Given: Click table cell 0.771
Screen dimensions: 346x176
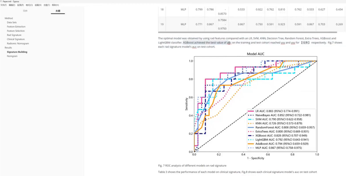Looking at the screenshot, I should [199, 24].
